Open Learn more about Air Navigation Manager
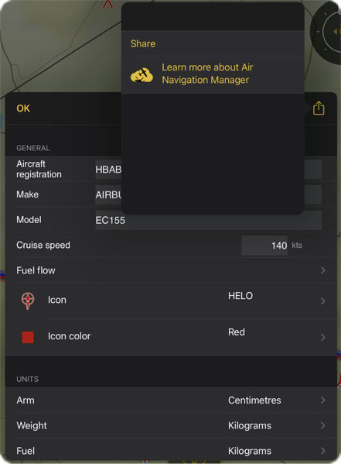The image size is (341, 464). pyautogui.click(x=207, y=74)
